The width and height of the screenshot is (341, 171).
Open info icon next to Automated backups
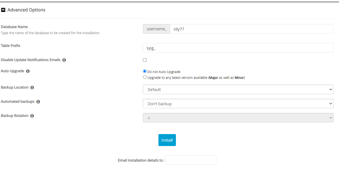point(38,102)
